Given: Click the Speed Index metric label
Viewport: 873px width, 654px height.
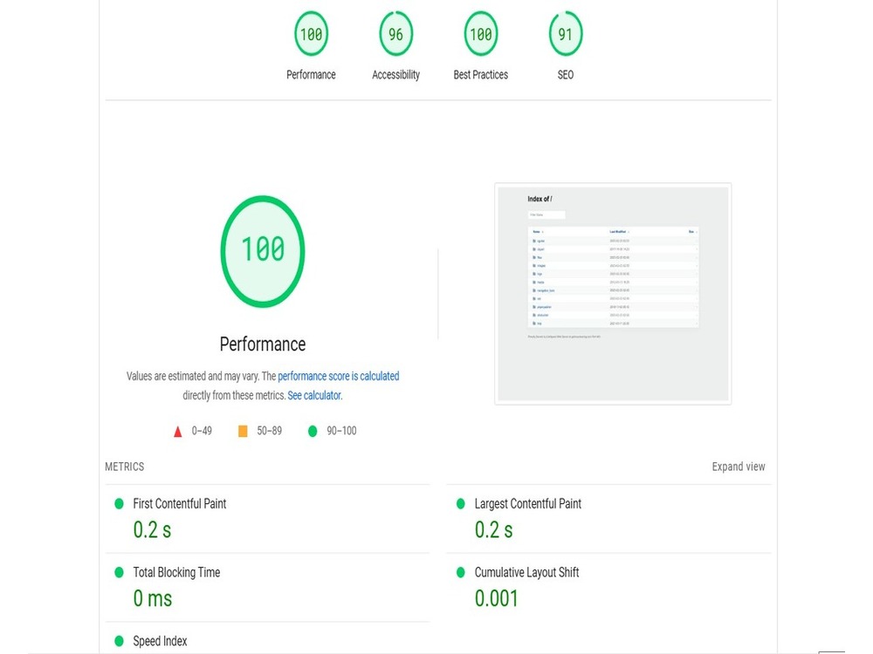Looking at the screenshot, I should 160,641.
